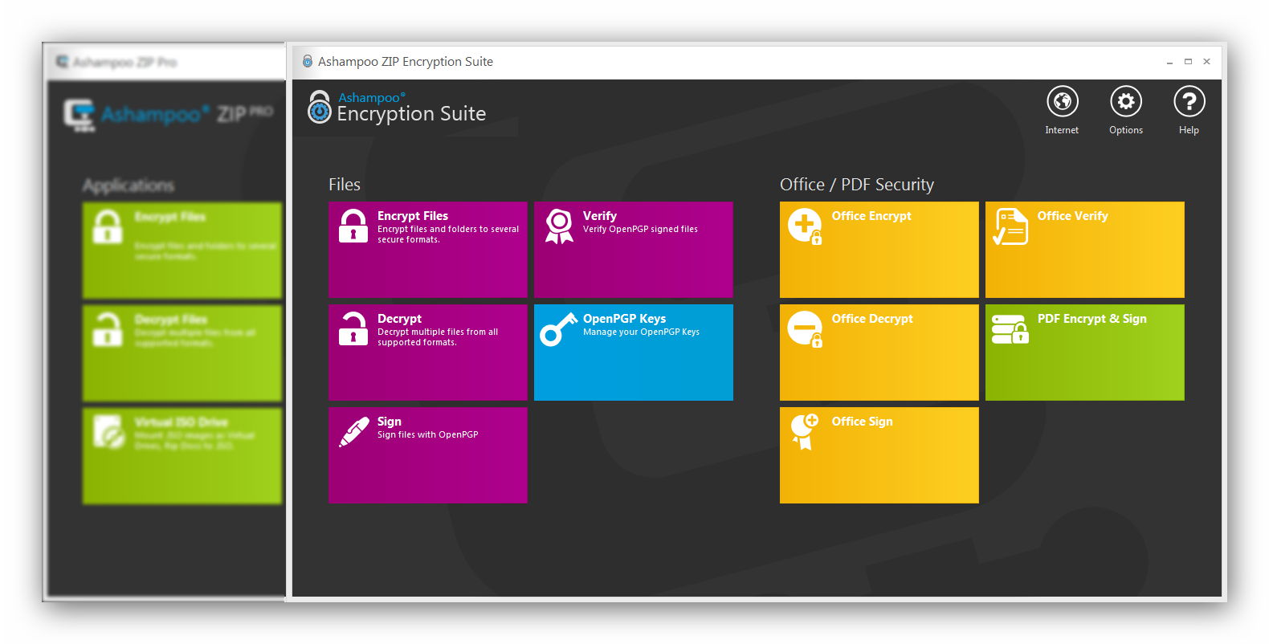Click the Encryption Suite logo icon

coord(320,107)
